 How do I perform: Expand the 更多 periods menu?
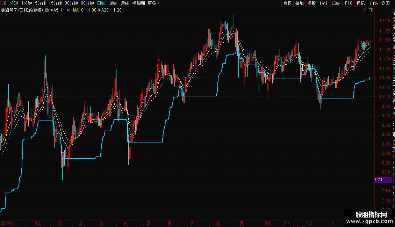point(154,3)
